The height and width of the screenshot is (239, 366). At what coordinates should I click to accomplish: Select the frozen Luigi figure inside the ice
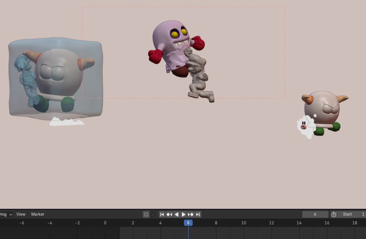(x=27, y=81)
